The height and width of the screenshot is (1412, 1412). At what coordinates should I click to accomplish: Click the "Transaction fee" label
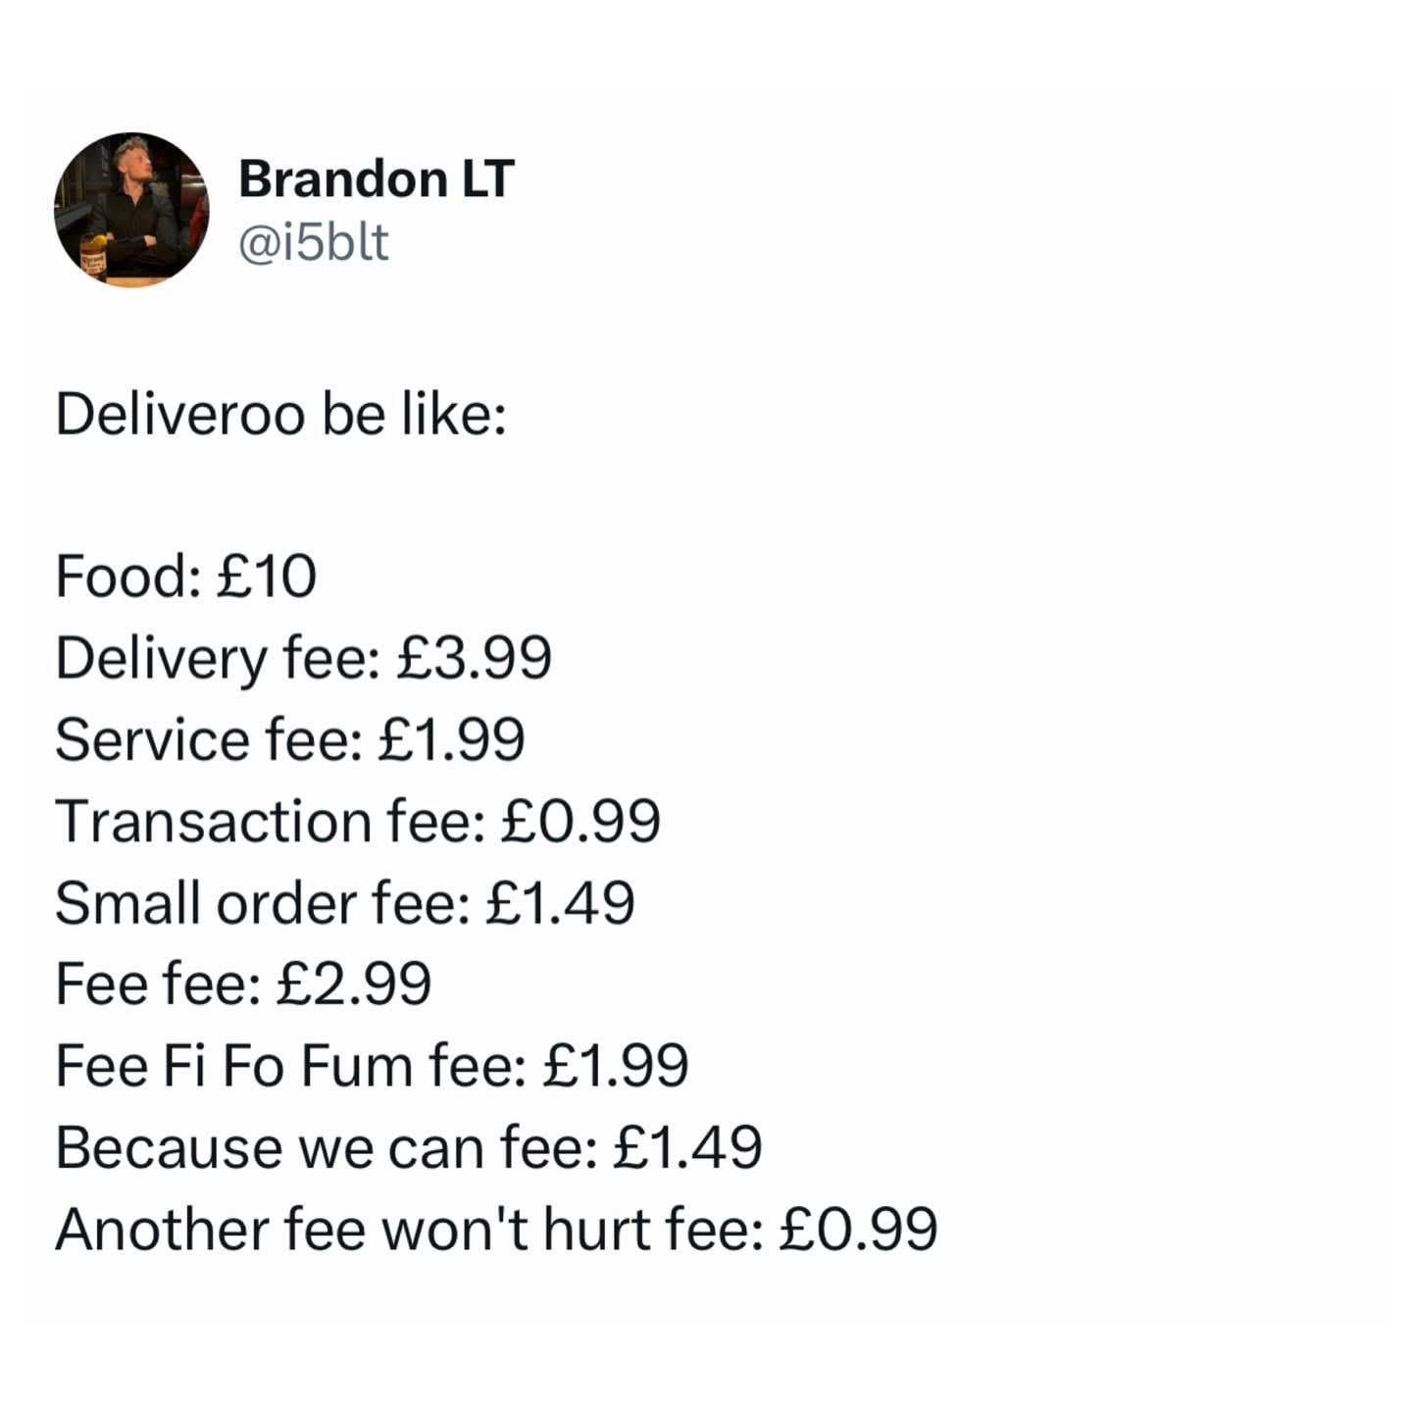point(271,822)
